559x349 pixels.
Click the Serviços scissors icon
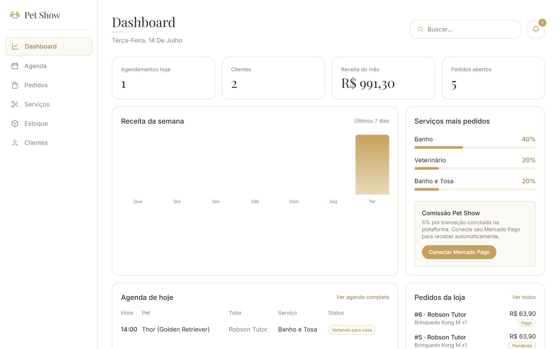pyautogui.click(x=15, y=104)
